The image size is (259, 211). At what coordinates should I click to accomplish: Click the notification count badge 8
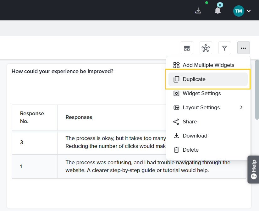click(220, 5)
